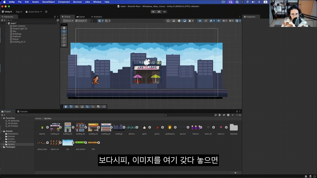The height and width of the screenshot is (178, 317).
Task: Open main scene options kebab menu
Action: tap(58, 24)
